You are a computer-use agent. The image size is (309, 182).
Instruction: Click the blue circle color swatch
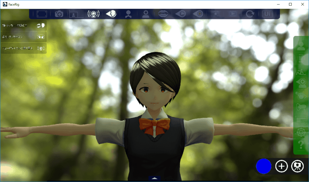[263, 166]
